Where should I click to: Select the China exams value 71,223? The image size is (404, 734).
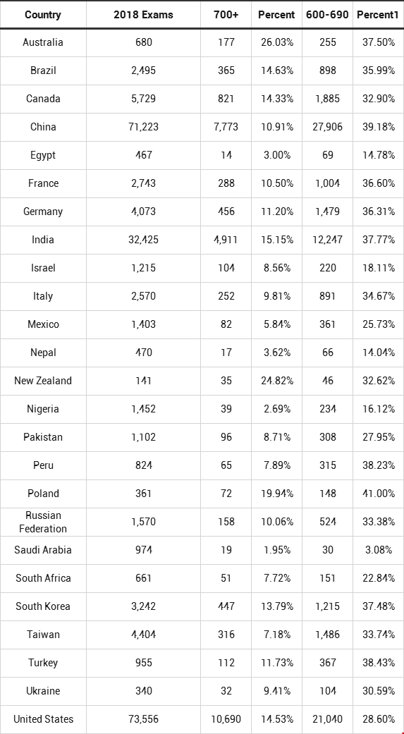(x=143, y=128)
